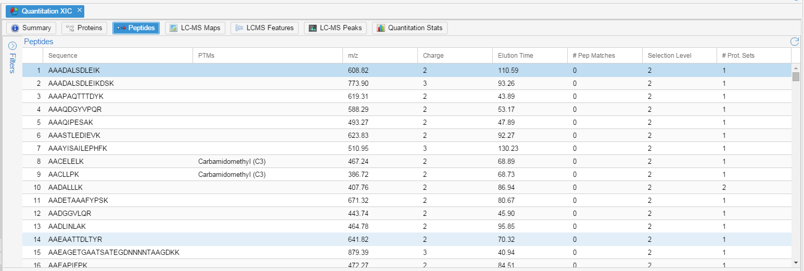Open the LC-MS Maps view

[x=195, y=28]
